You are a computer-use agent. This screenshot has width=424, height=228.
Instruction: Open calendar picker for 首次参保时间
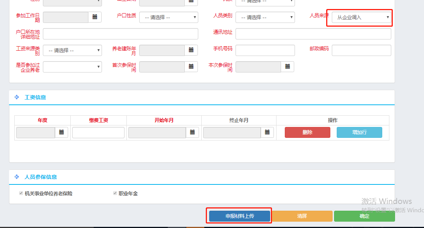tap(191, 67)
